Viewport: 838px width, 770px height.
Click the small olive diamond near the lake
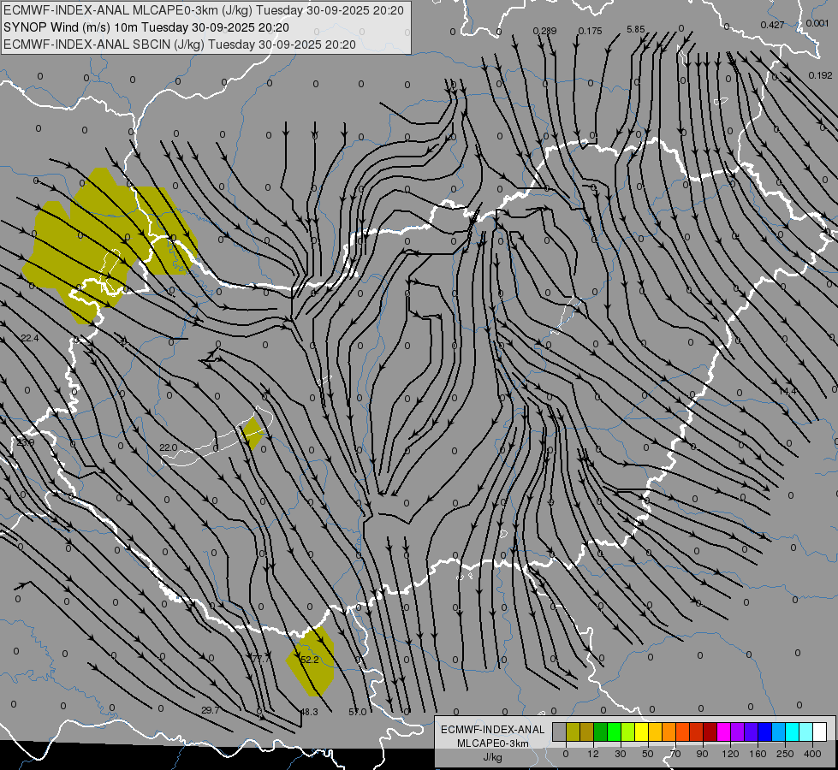pyautogui.click(x=253, y=434)
